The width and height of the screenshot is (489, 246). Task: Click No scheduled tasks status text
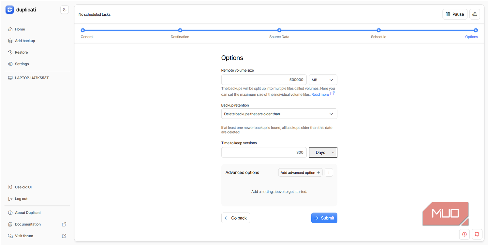pyautogui.click(x=95, y=14)
